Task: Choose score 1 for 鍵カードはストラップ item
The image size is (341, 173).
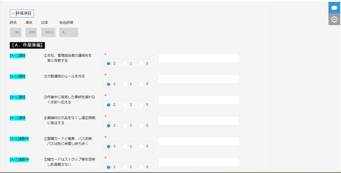Action: coord(125,167)
